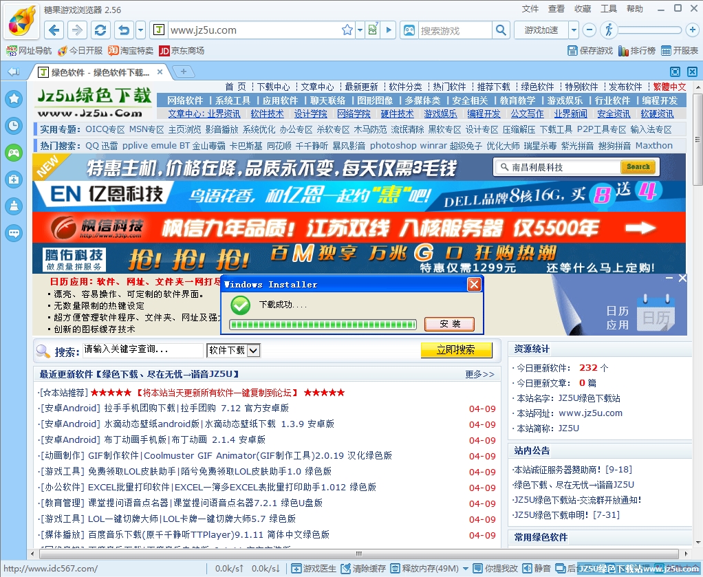Image resolution: width=703 pixels, height=577 pixels.
Task: Click the 请输入关键字查询 search box
Action: pos(142,349)
